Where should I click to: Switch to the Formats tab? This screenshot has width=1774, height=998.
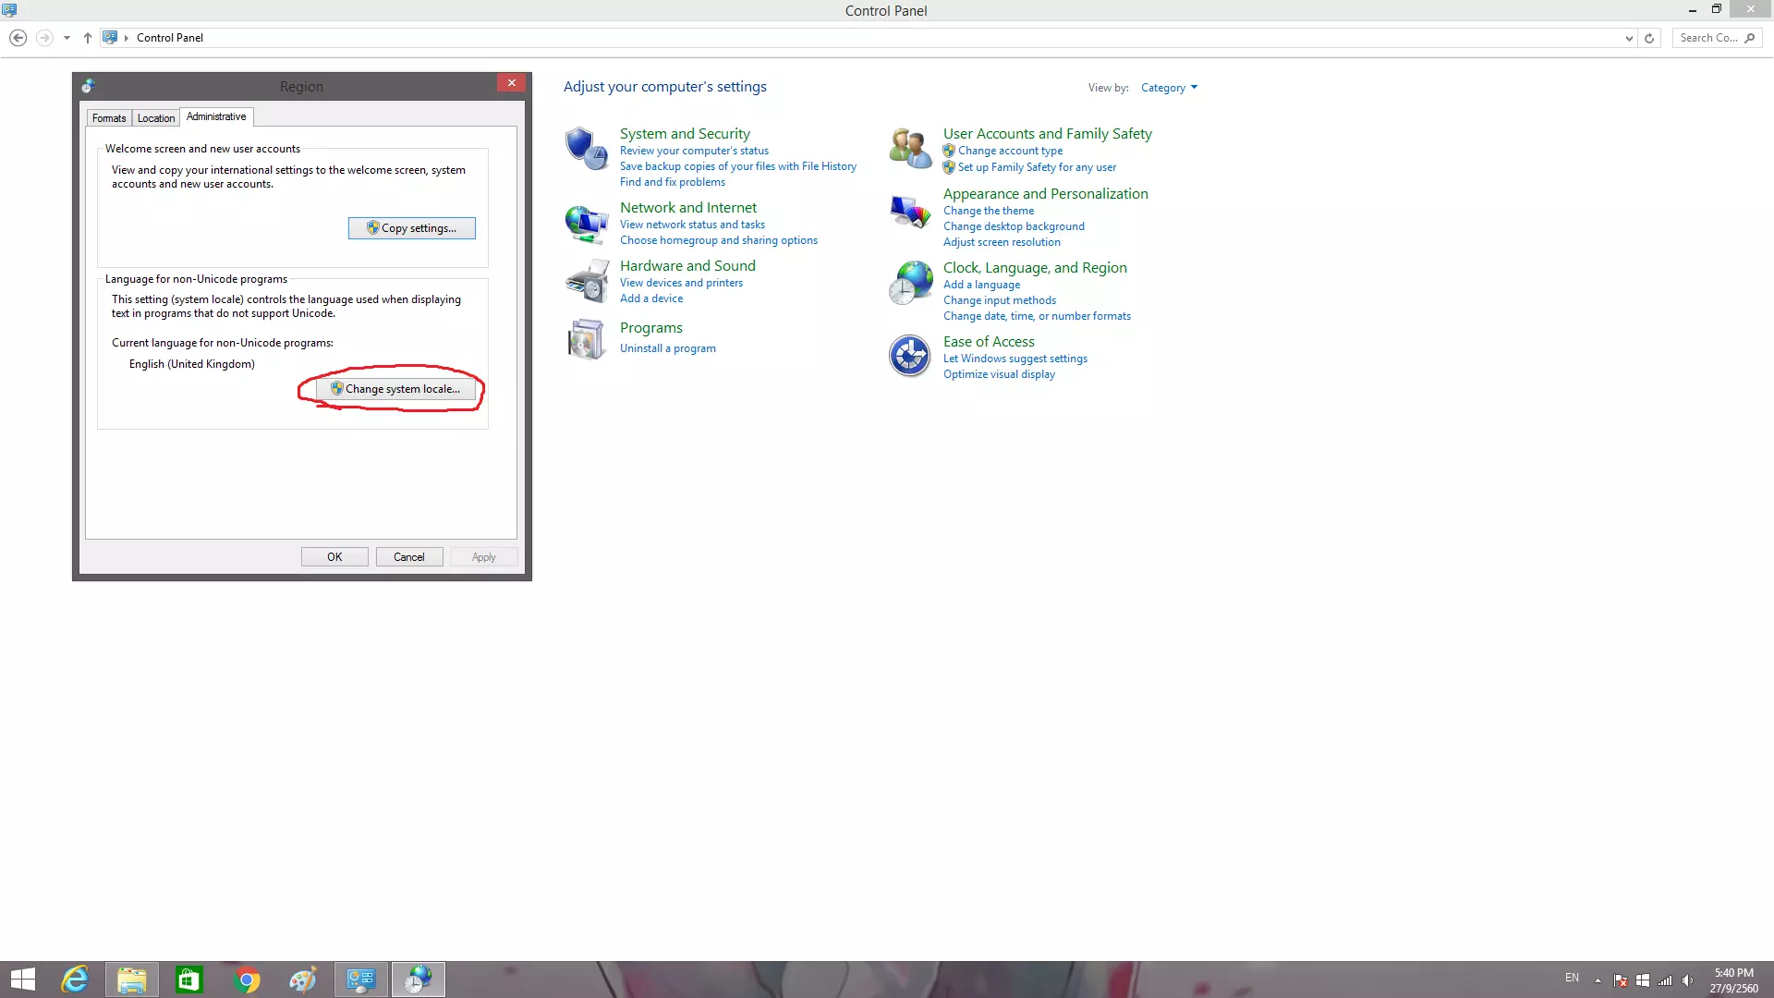(109, 118)
